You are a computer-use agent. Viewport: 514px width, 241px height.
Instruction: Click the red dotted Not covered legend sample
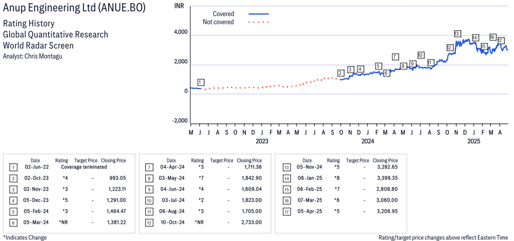pyautogui.click(x=259, y=22)
